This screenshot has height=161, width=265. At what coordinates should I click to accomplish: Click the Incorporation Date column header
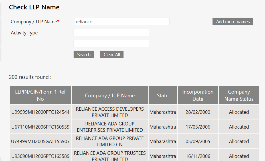click(x=198, y=95)
